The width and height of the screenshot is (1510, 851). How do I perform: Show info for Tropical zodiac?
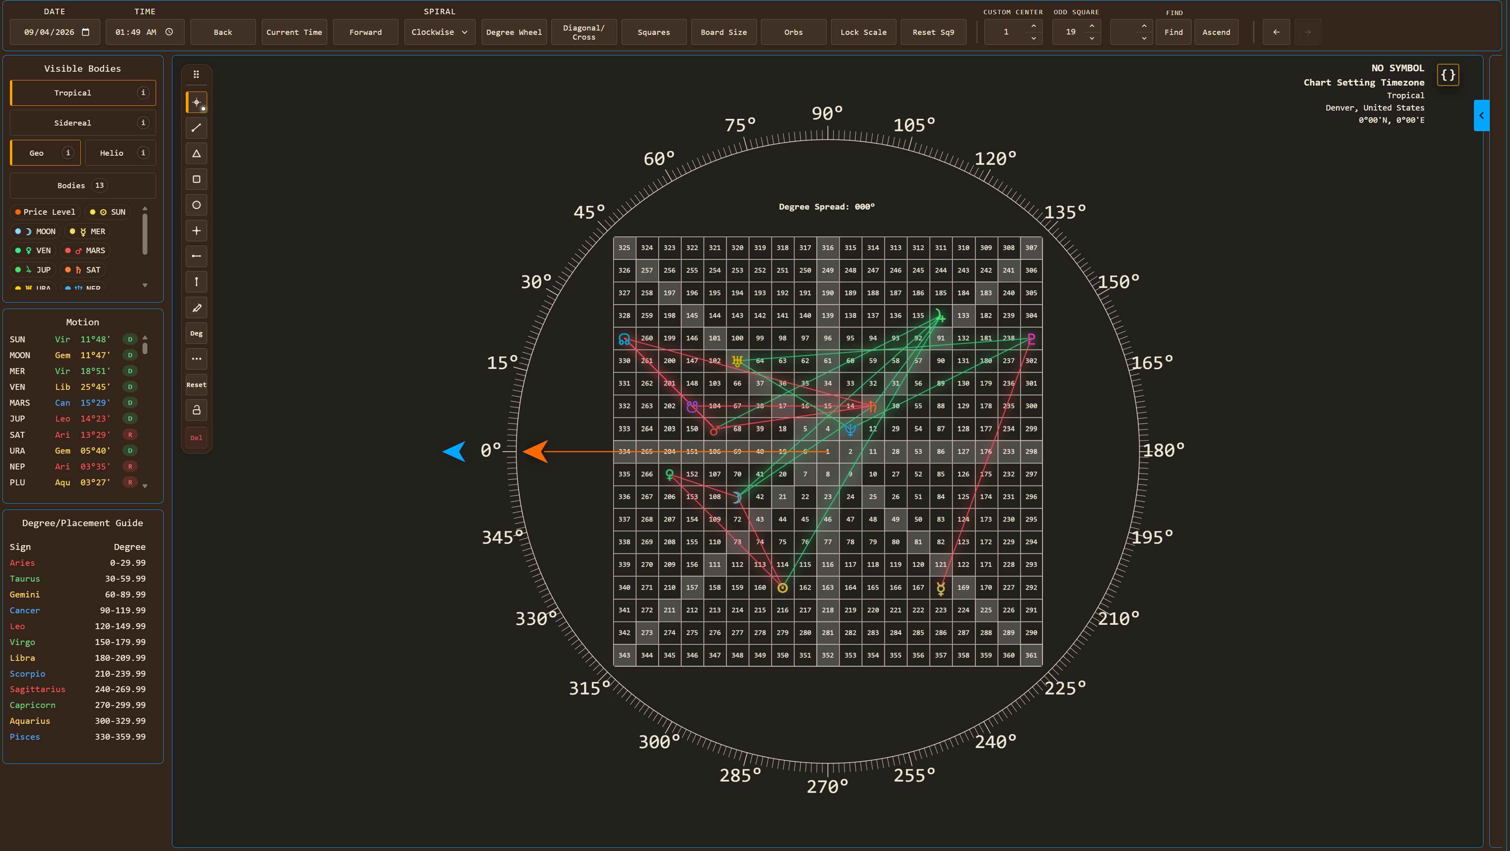click(143, 93)
